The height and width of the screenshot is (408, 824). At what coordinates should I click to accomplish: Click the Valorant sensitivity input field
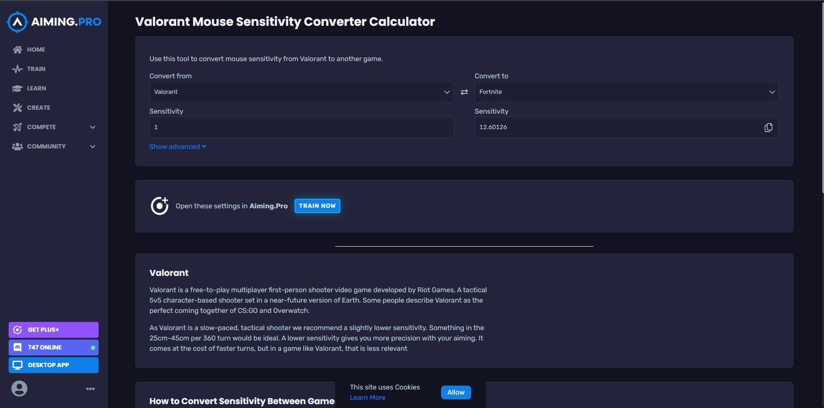(x=301, y=127)
